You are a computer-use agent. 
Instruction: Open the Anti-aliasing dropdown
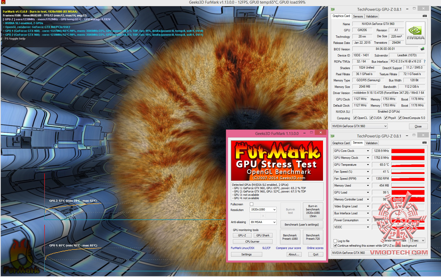(263, 222)
